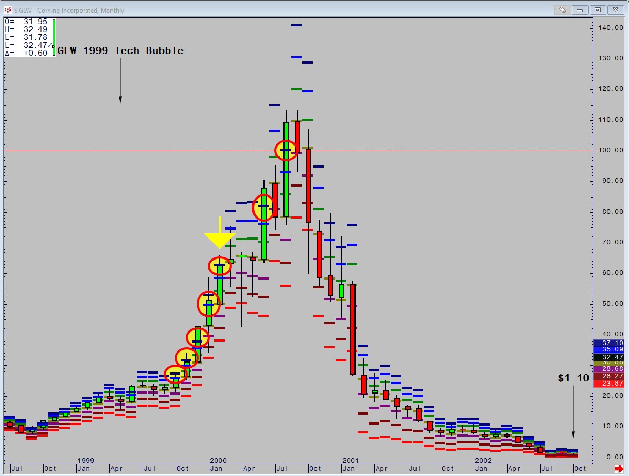This screenshot has width=629, height=476.
Task: Click the red arrow at the bottom-right corner
Action: [618, 469]
